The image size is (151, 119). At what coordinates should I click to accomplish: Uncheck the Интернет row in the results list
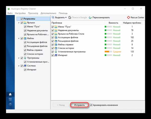[53, 55]
